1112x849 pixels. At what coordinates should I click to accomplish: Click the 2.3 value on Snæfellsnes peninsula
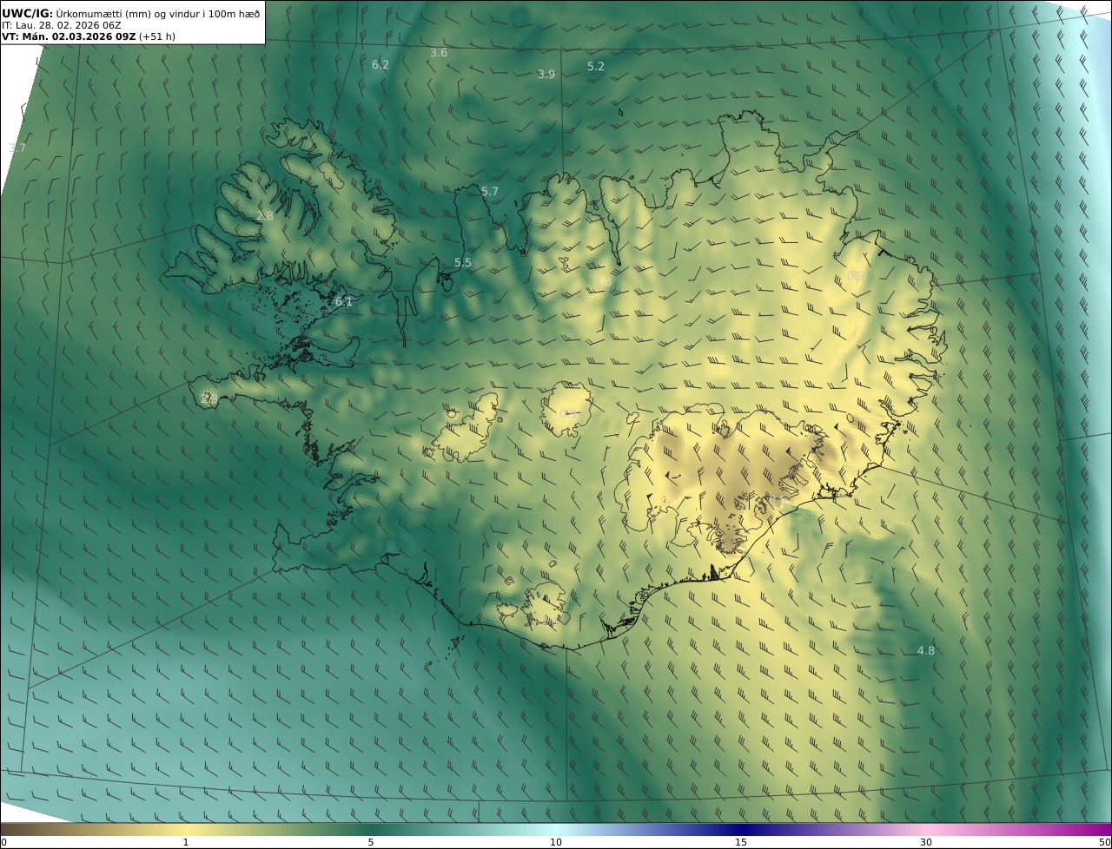click(208, 398)
